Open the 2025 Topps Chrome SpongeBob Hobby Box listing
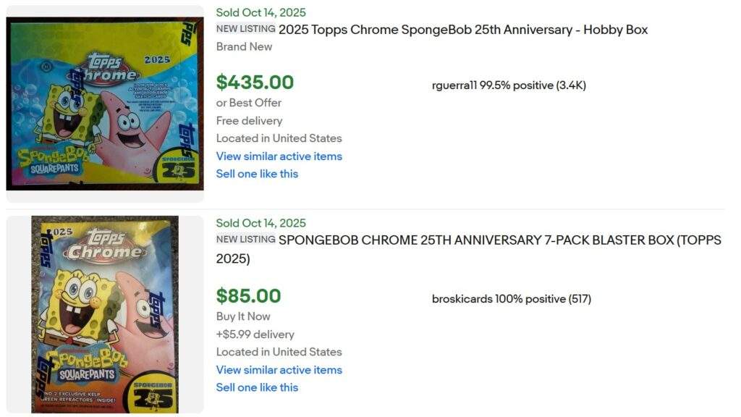This screenshot has width=741, height=417. pyautogui.click(x=463, y=30)
